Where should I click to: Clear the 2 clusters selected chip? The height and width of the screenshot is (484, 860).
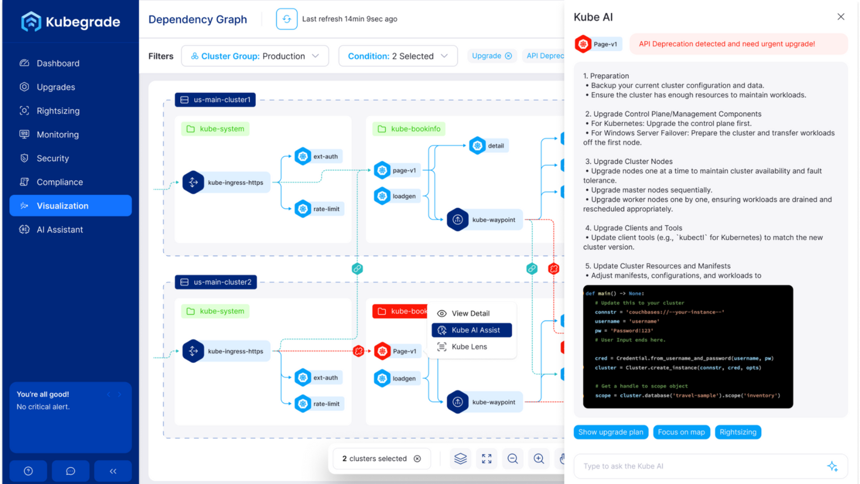point(417,458)
